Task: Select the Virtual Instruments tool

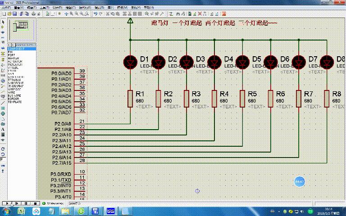Action: 3,97
